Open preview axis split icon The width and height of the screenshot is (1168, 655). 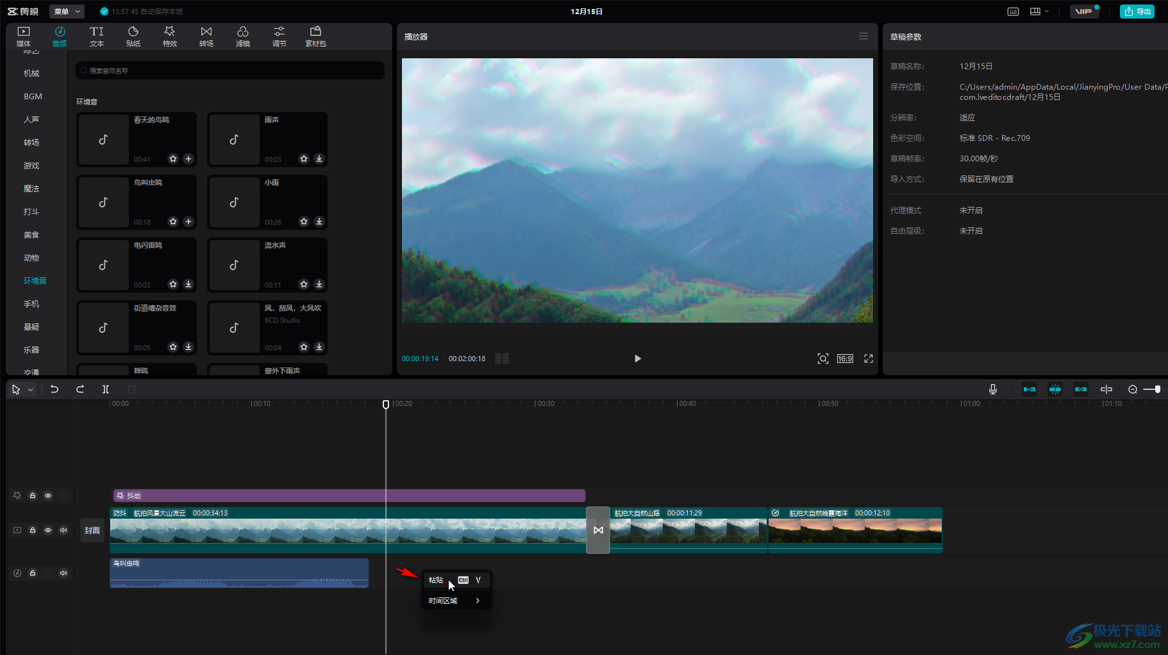(1106, 389)
